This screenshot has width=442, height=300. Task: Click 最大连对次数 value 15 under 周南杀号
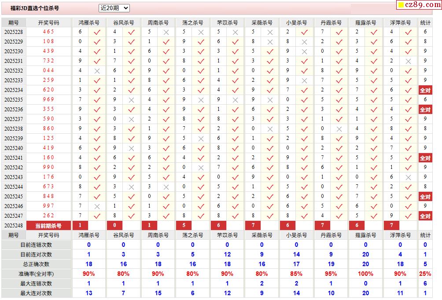[158, 293]
